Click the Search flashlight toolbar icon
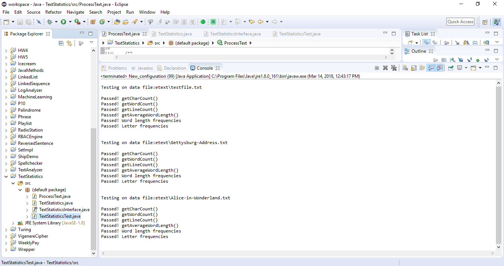This screenshot has width=504, height=266. pos(135,22)
